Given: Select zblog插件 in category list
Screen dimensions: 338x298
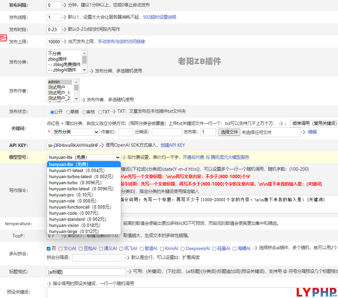Looking at the screenshot, I should point(64,59).
